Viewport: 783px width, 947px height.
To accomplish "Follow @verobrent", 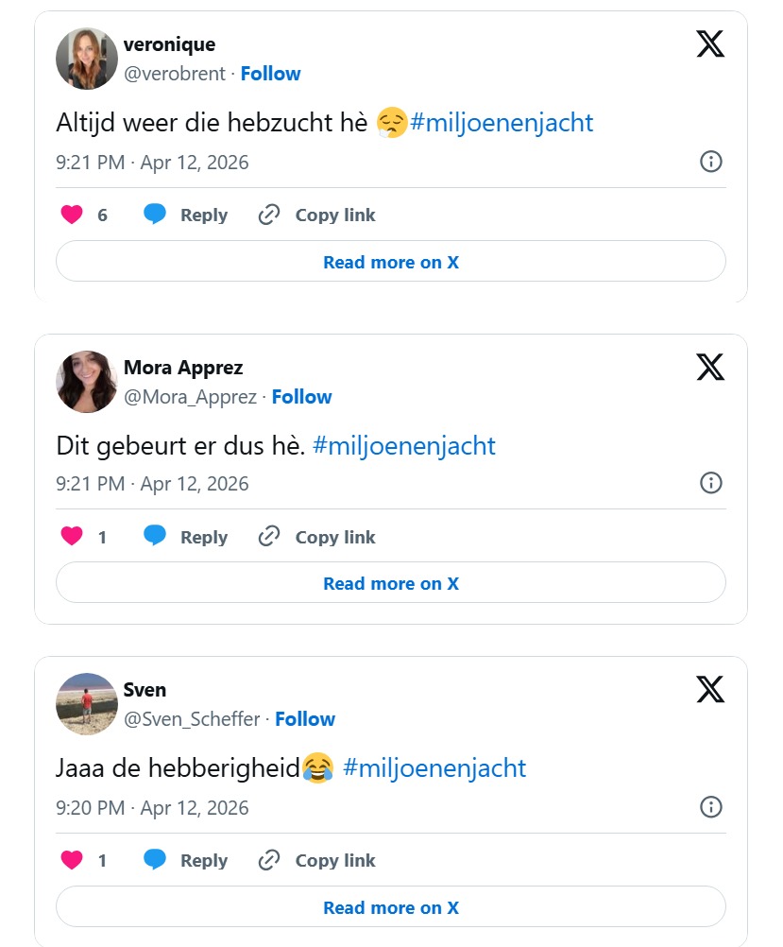I will click(x=270, y=74).
